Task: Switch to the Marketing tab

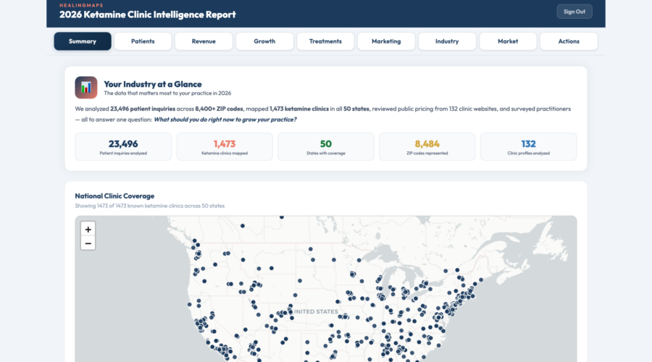Action: (386, 41)
